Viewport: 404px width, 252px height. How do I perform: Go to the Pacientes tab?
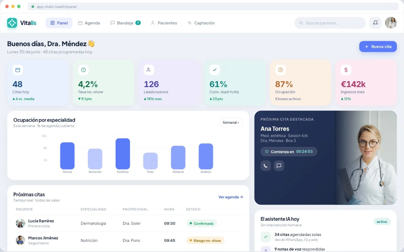[164, 23]
